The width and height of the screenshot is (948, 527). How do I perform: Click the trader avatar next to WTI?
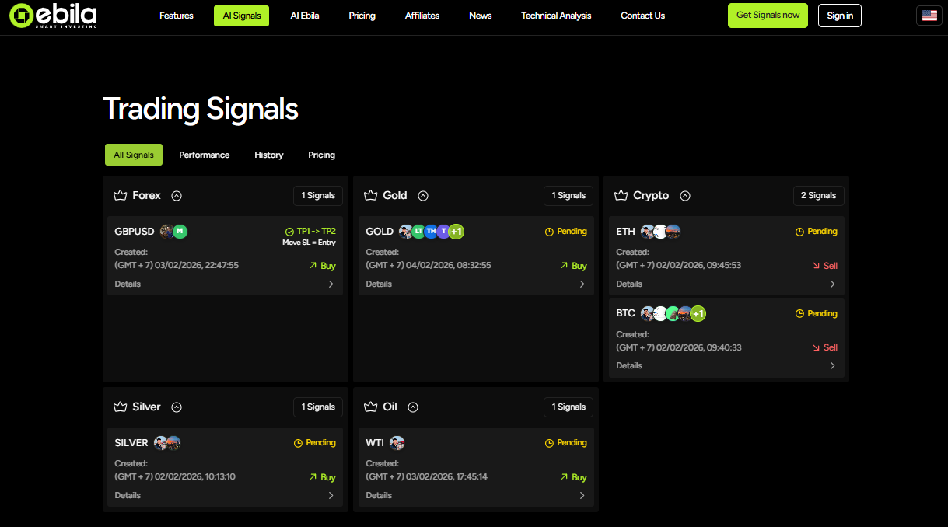[397, 443]
